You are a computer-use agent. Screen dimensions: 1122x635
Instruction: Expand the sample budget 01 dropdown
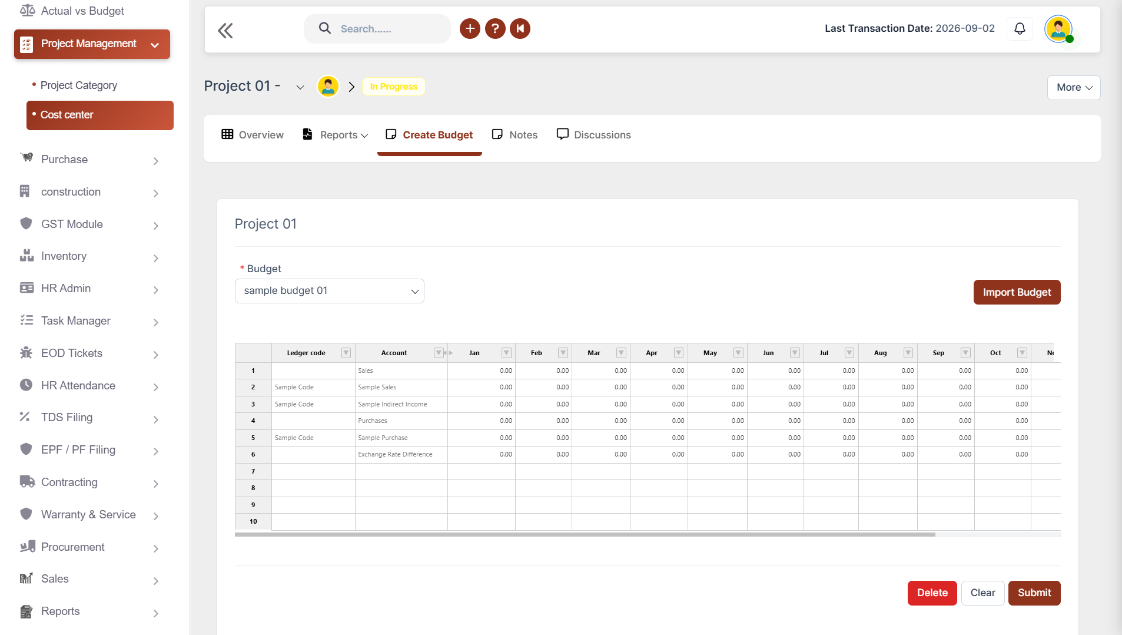tap(330, 291)
